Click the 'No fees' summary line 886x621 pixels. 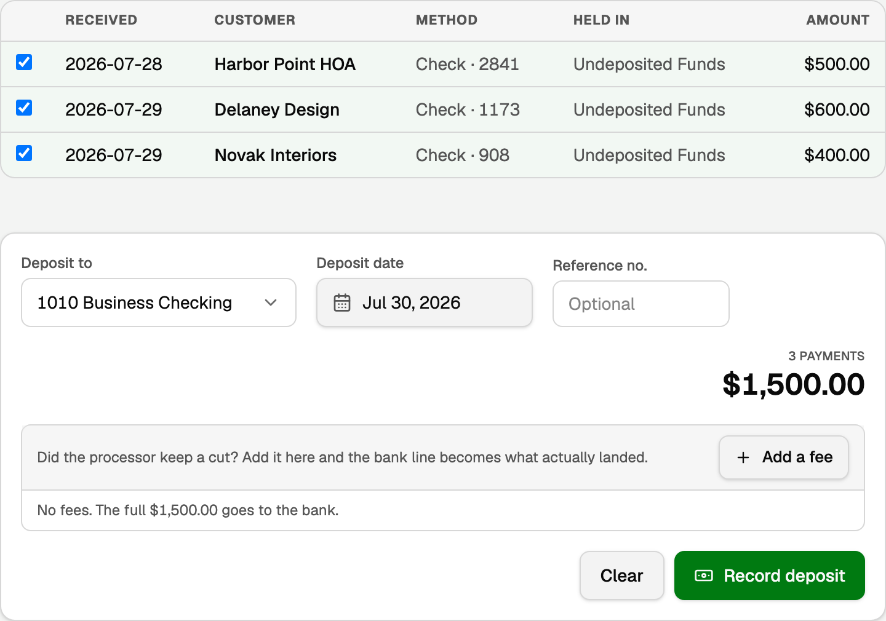click(188, 510)
